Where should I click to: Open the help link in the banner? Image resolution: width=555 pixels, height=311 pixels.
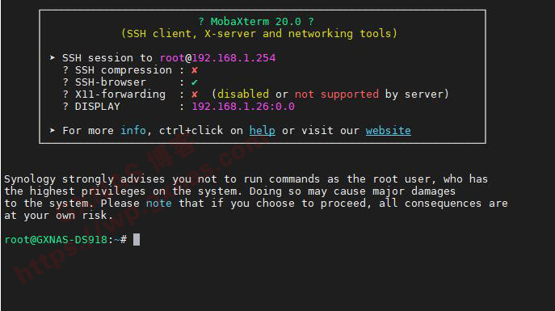point(263,130)
